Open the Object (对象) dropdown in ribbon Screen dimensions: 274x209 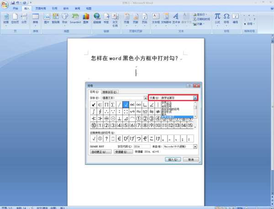pos(199,24)
